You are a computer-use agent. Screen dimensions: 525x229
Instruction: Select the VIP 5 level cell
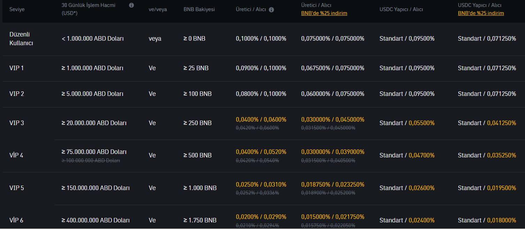point(17,188)
